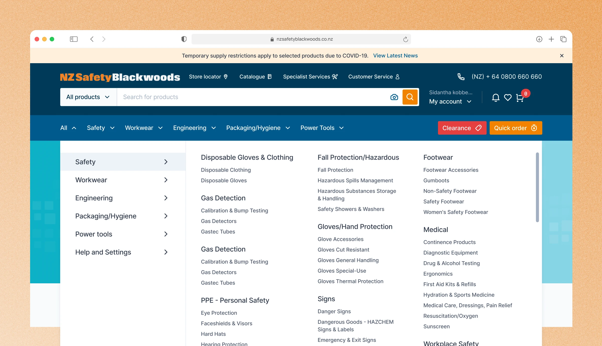The image size is (602, 346).
Task: Open Hydration & Sports Medicine
Action: click(x=459, y=295)
